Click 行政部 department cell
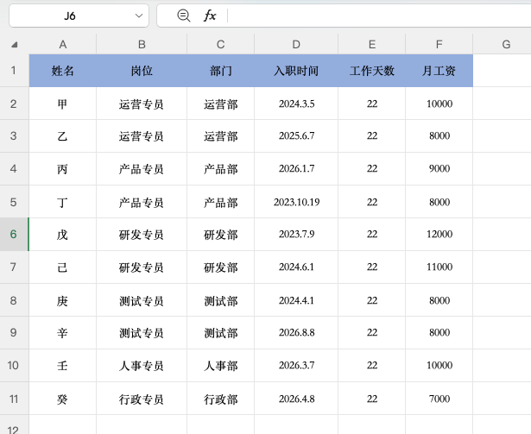 click(x=220, y=399)
